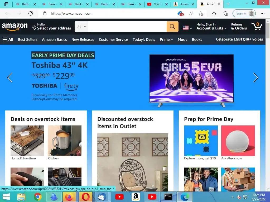Open Edge Collections
Viewport: 270px width, 202px height.
pos(226,13)
